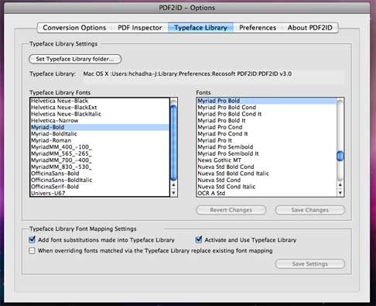Click the Save Changes button
The height and width of the screenshot is (306, 376).
coord(310,210)
